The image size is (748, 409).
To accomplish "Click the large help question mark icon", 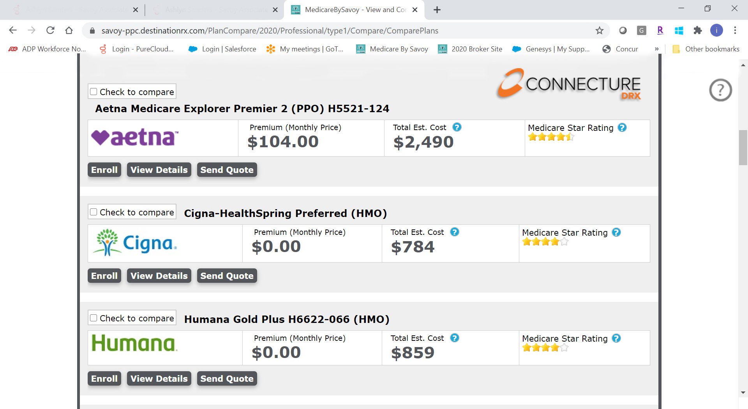I will pyautogui.click(x=720, y=90).
